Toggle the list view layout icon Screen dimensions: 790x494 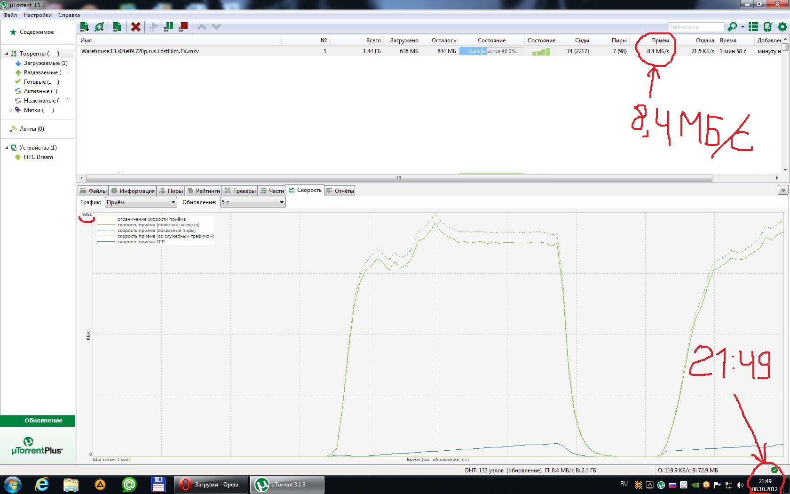click(753, 27)
